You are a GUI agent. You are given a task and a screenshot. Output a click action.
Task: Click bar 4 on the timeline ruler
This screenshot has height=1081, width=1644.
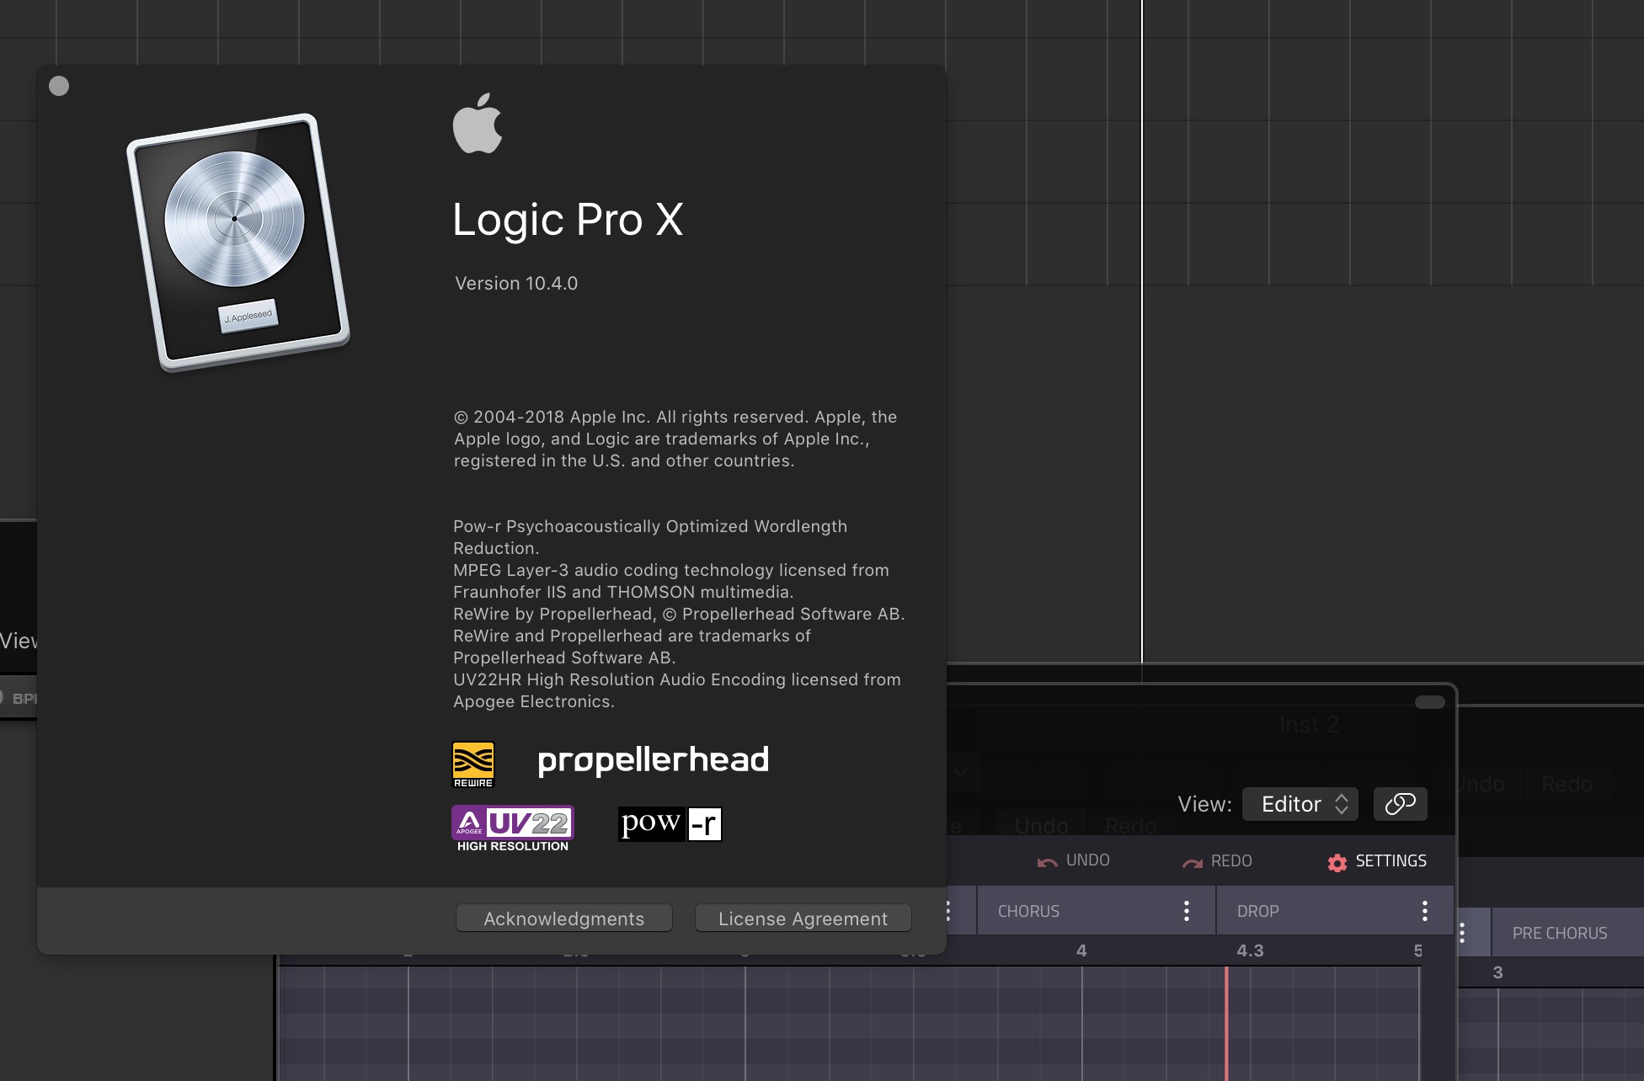[x=1081, y=951]
